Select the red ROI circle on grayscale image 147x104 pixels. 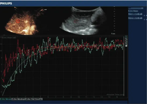coord(75,21)
